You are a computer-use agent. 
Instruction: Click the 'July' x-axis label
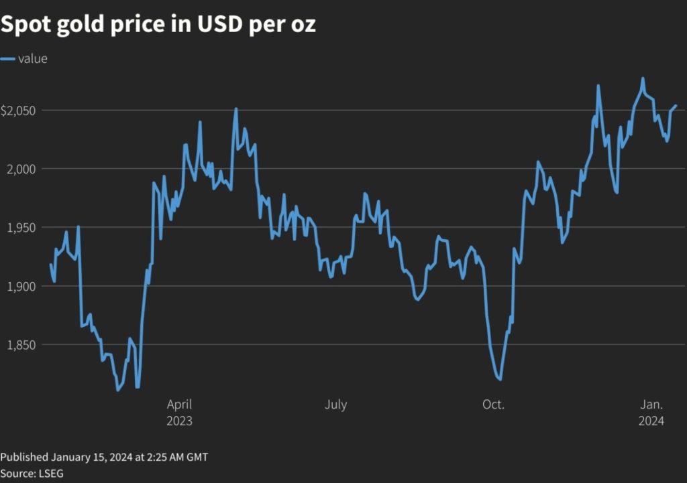pyautogui.click(x=335, y=405)
